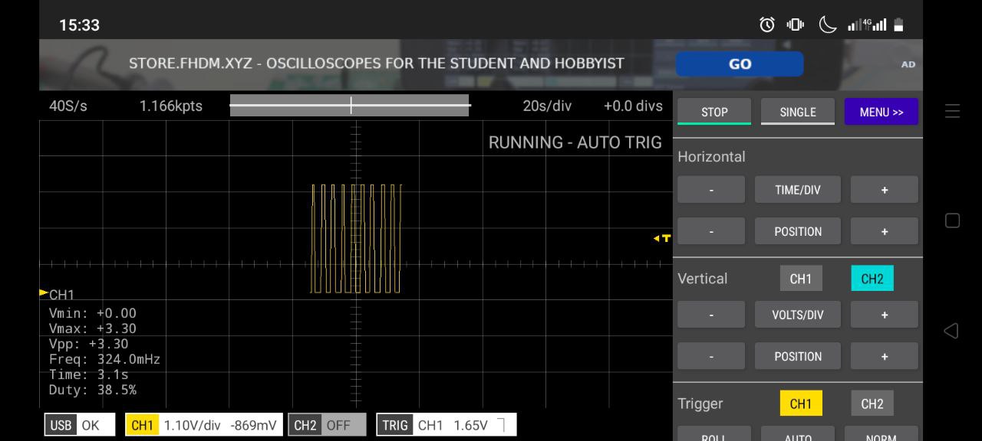The height and width of the screenshot is (441, 982).
Task: Choose CH1 as Trigger source
Action: point(800,403)
